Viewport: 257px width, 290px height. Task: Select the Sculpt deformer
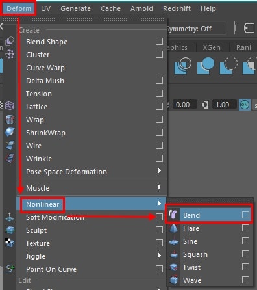pyautogui.click(x=36, y=230)
